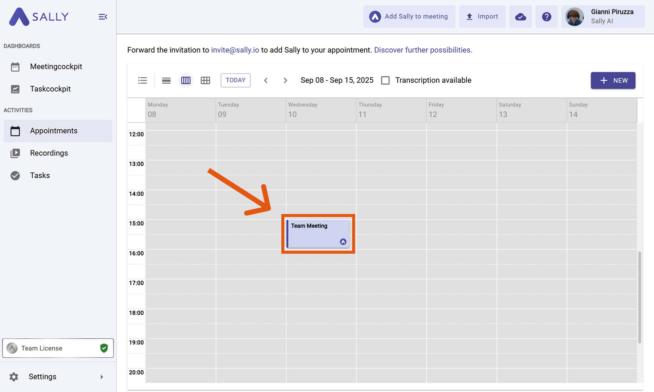
Task: Switch to the list view icon
Action: [142, 80]
